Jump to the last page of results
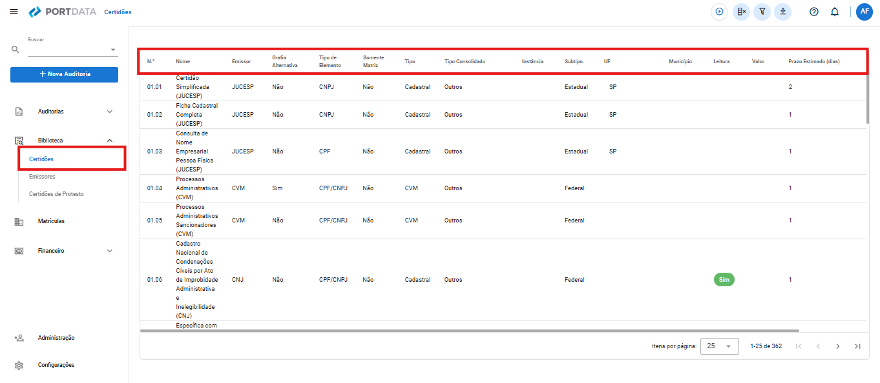The image size is (880, 383). 857,346
